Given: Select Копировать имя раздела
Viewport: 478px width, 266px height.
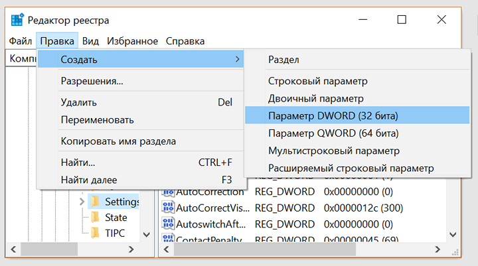Looking at the screenshot, I should click(x=140, y=141).
